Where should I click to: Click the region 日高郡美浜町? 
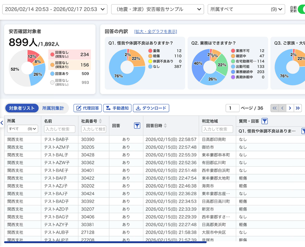click(x=214, y=225)
